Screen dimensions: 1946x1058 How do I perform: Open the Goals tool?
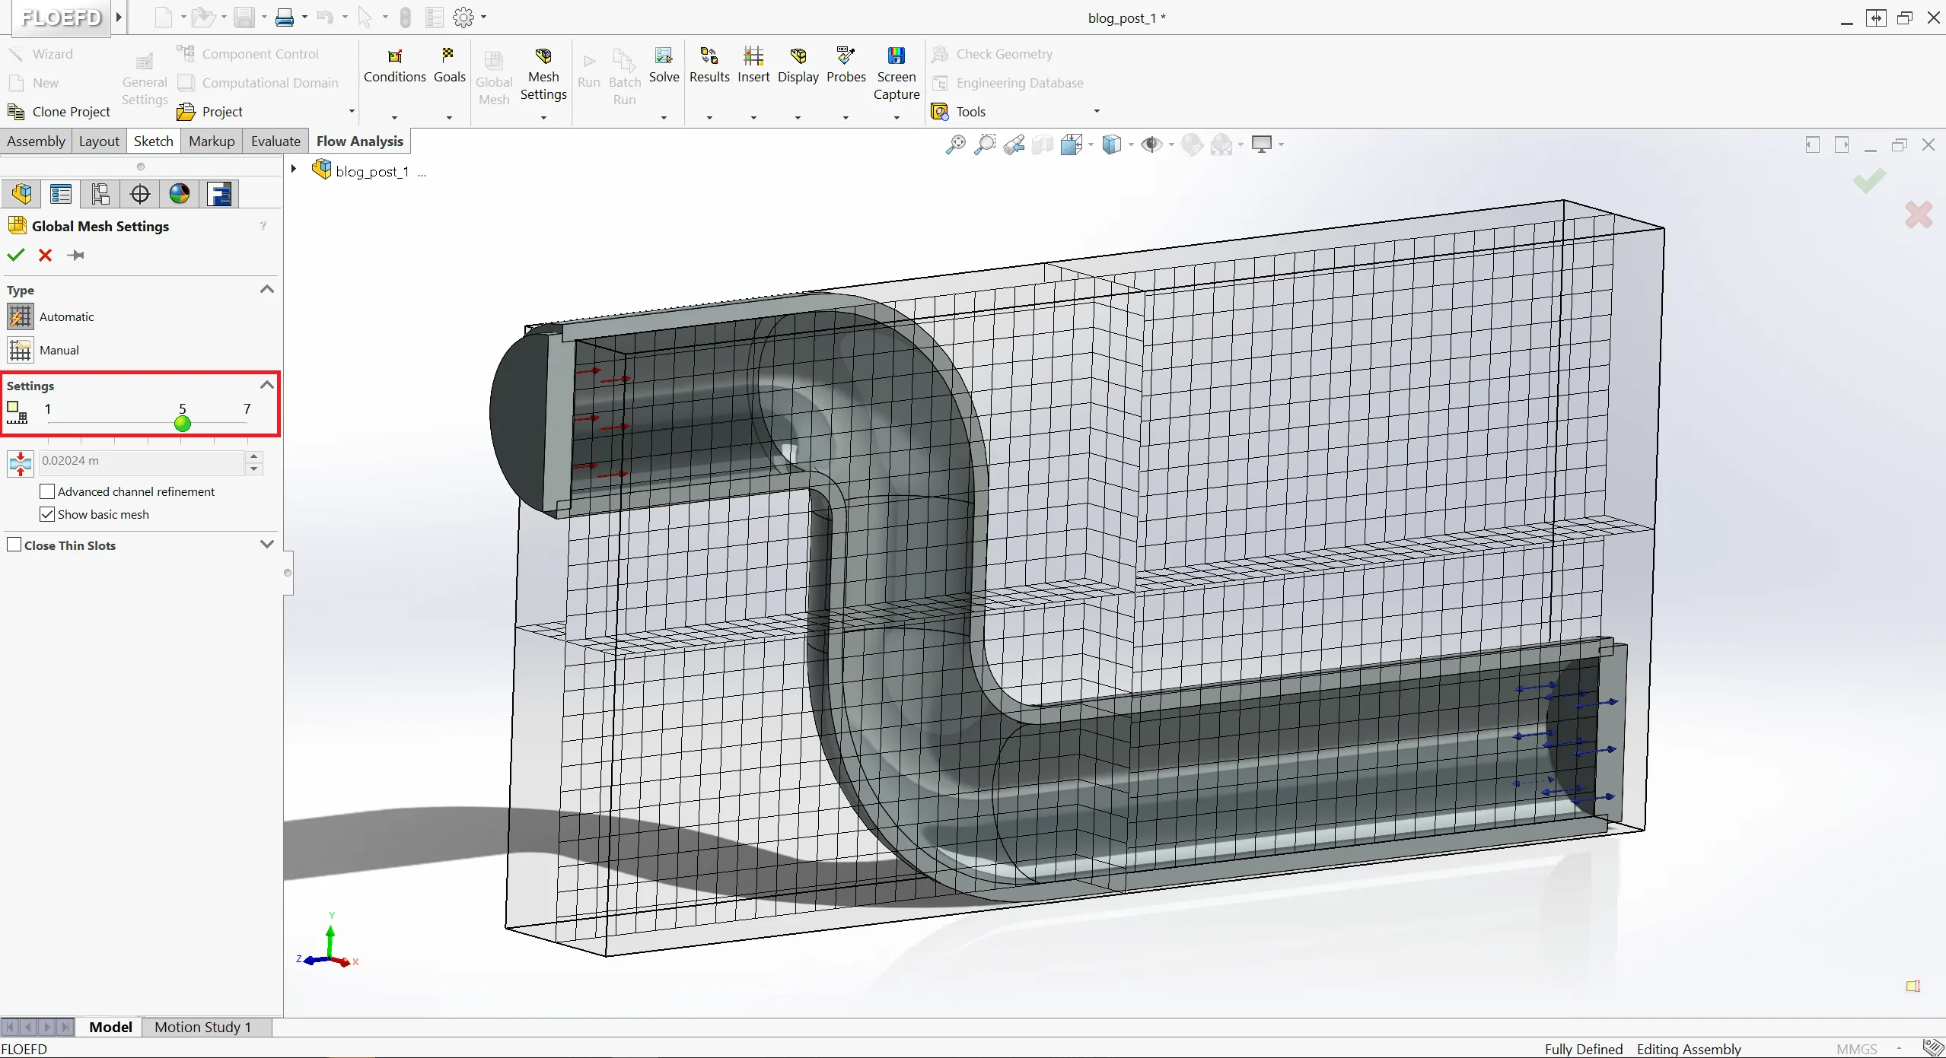coord(449,66)
